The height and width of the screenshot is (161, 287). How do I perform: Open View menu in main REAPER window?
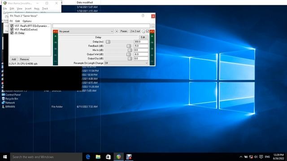coord(19,8)
